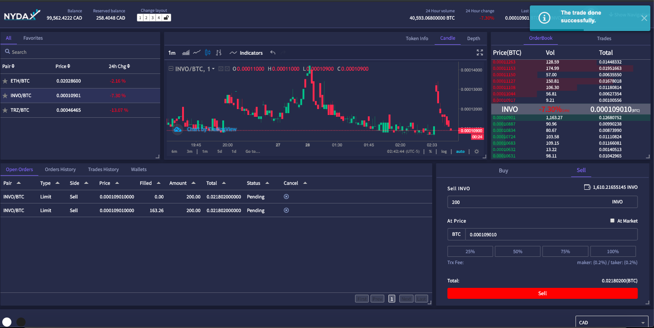This screenshot has width=654, height=328.
Task: Select the candlestick chart style icon
Action: coord(208,52)
